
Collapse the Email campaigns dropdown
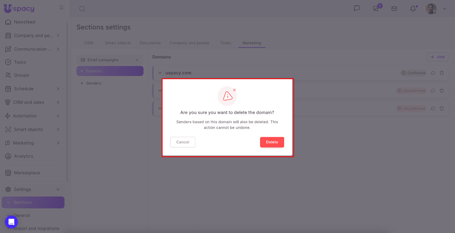137,60
